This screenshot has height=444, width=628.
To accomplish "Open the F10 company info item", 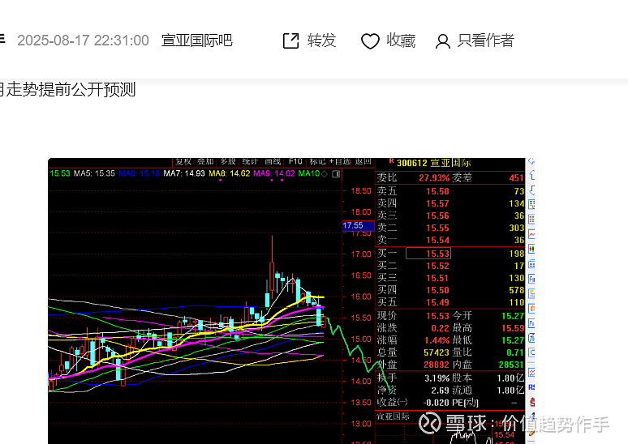I will [x=295, y=161].
